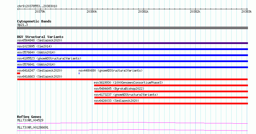256x134 pixels.
Task: Open the RefSeq Genes track heading
Action: pyautogui.click(x=29, y=117)
